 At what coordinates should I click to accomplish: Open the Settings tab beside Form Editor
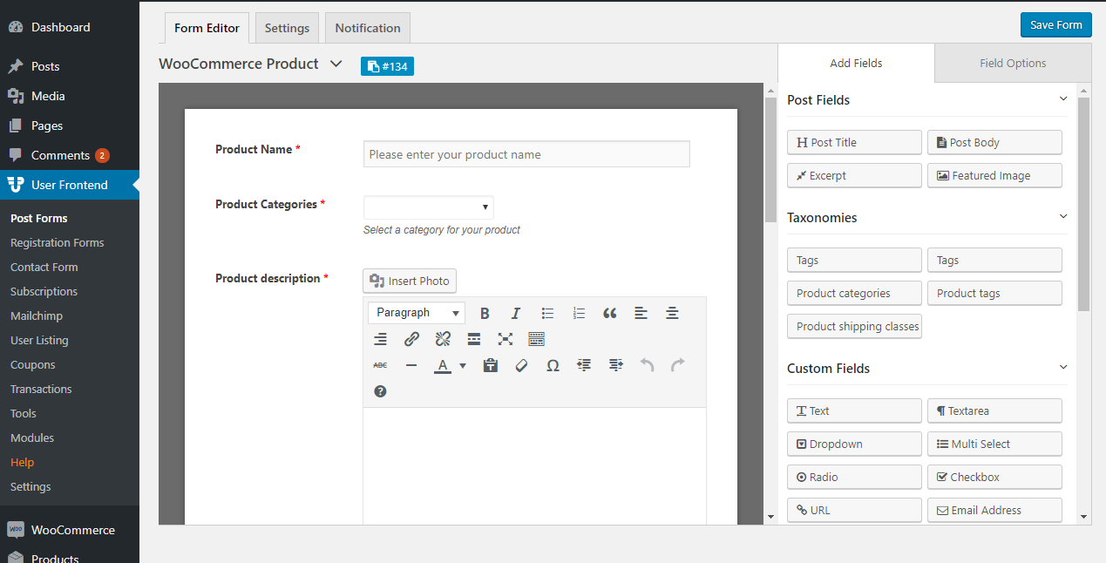coord(287,28)
